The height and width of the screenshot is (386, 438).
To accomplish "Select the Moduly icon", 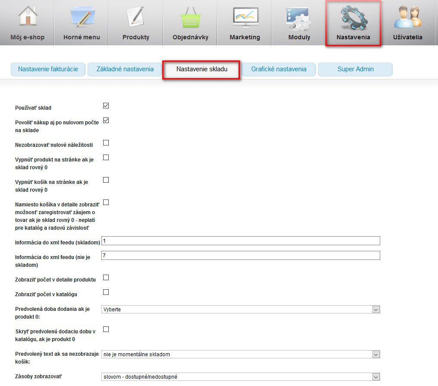I will [299, 18].
